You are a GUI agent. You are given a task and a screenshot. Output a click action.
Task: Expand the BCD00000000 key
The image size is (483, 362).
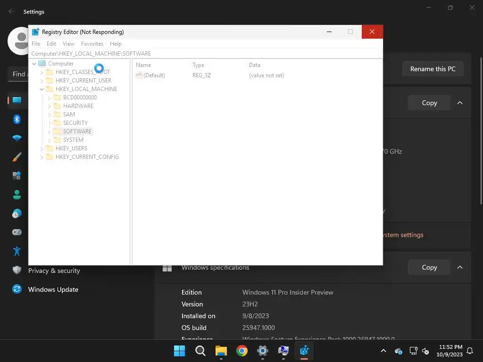(x=49, y=98)
